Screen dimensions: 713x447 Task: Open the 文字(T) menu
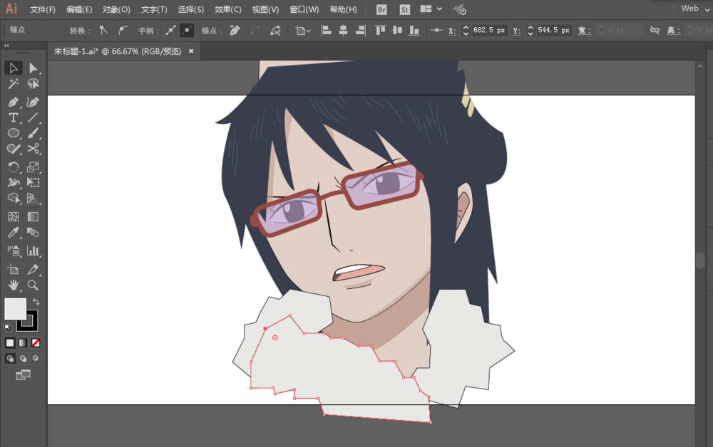[154, 9]
